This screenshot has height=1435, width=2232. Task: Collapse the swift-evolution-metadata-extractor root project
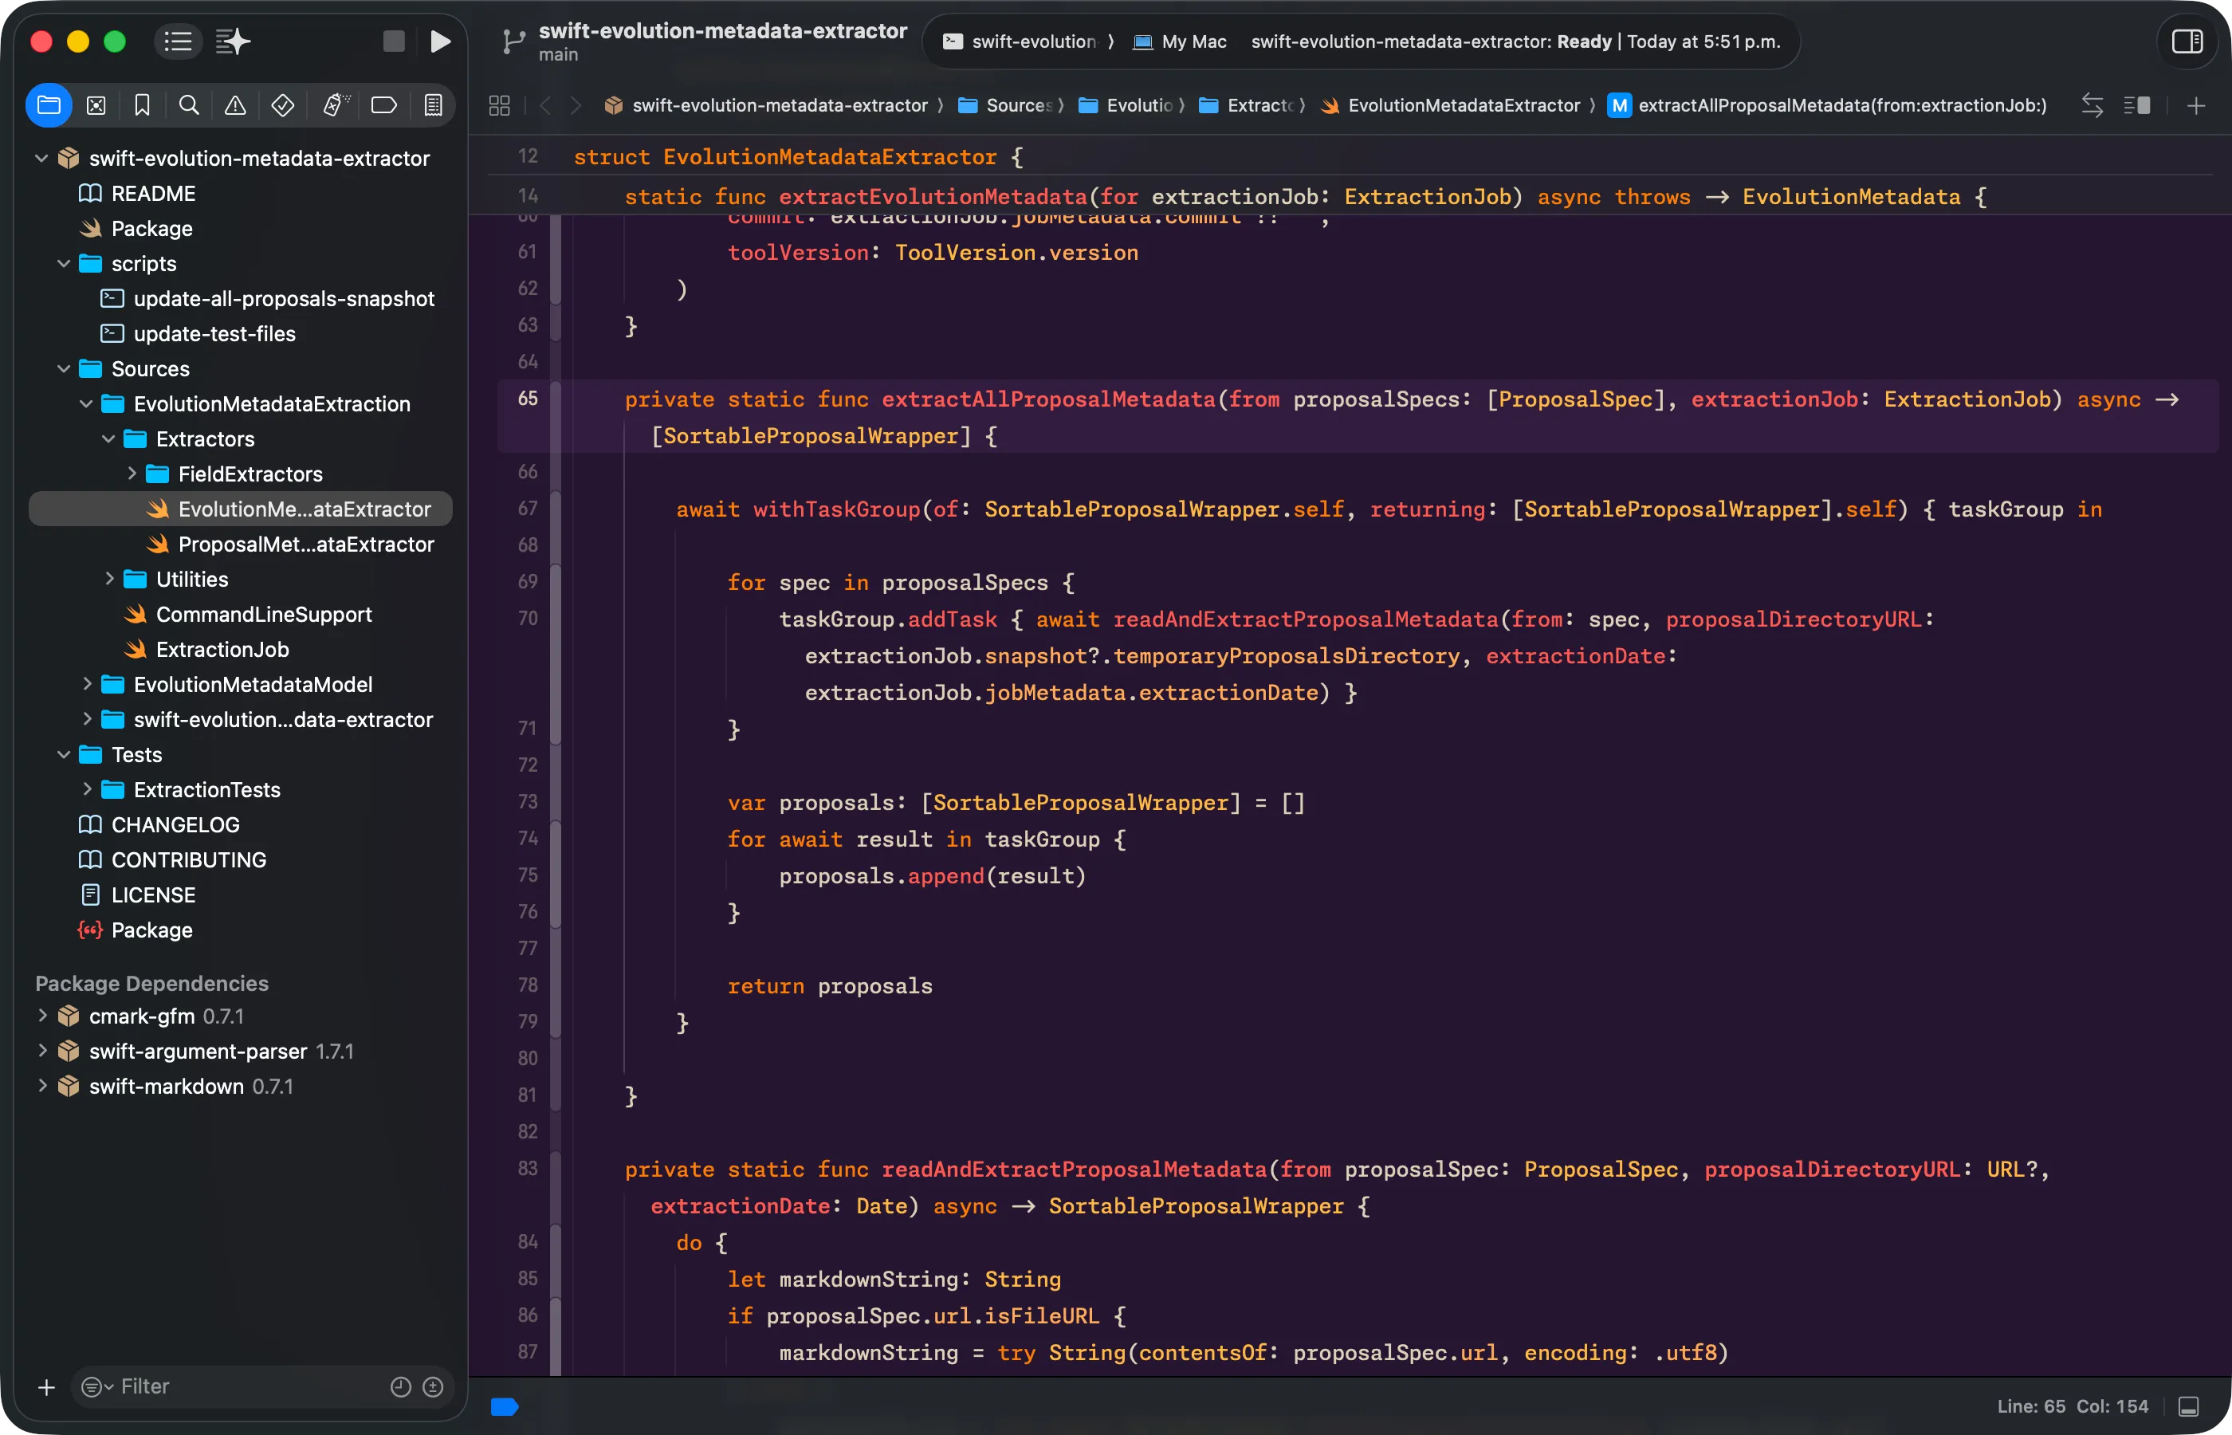coord(41,159)
